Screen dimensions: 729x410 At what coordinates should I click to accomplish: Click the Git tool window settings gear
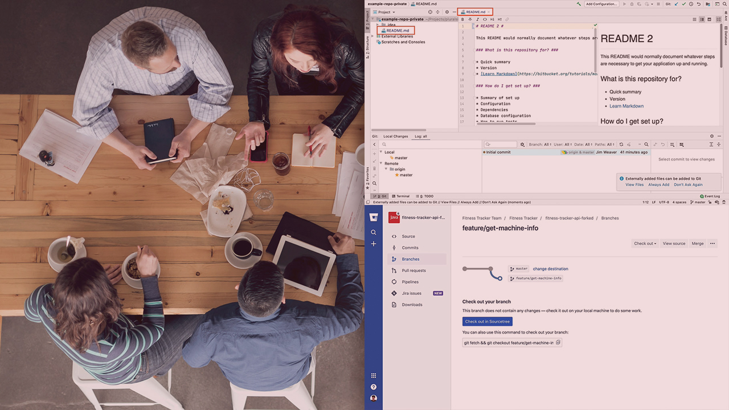click(x=712, y=136)
